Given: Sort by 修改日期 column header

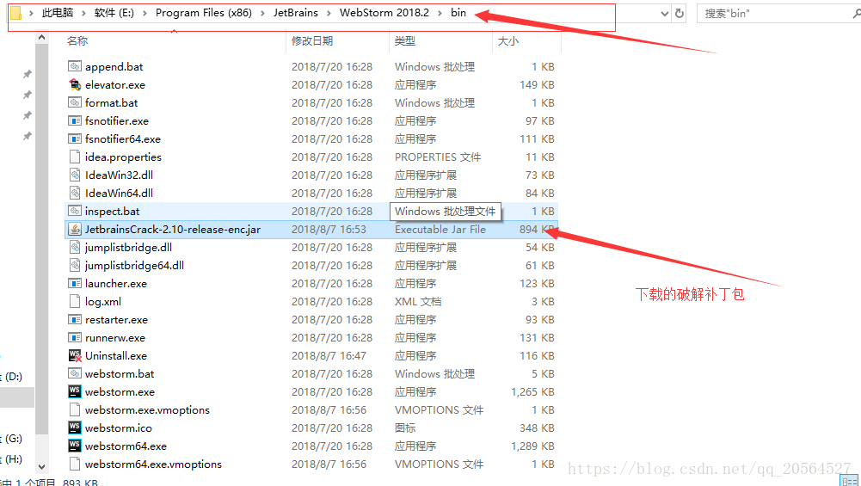Looking at the screenshot, I should coord(312,40).
